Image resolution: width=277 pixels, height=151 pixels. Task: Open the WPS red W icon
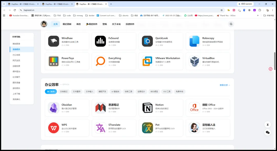pos(54,128)
